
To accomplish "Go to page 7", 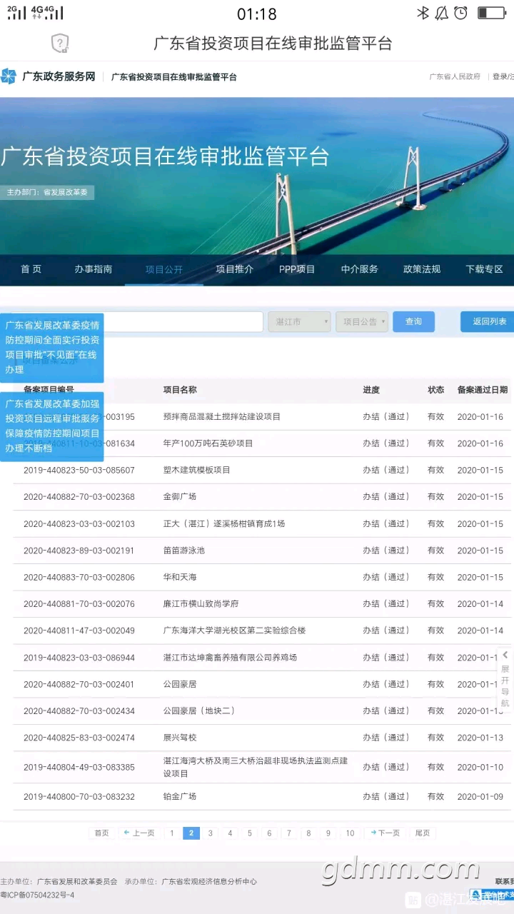I will pyautogui.click(x=289, y=833).
